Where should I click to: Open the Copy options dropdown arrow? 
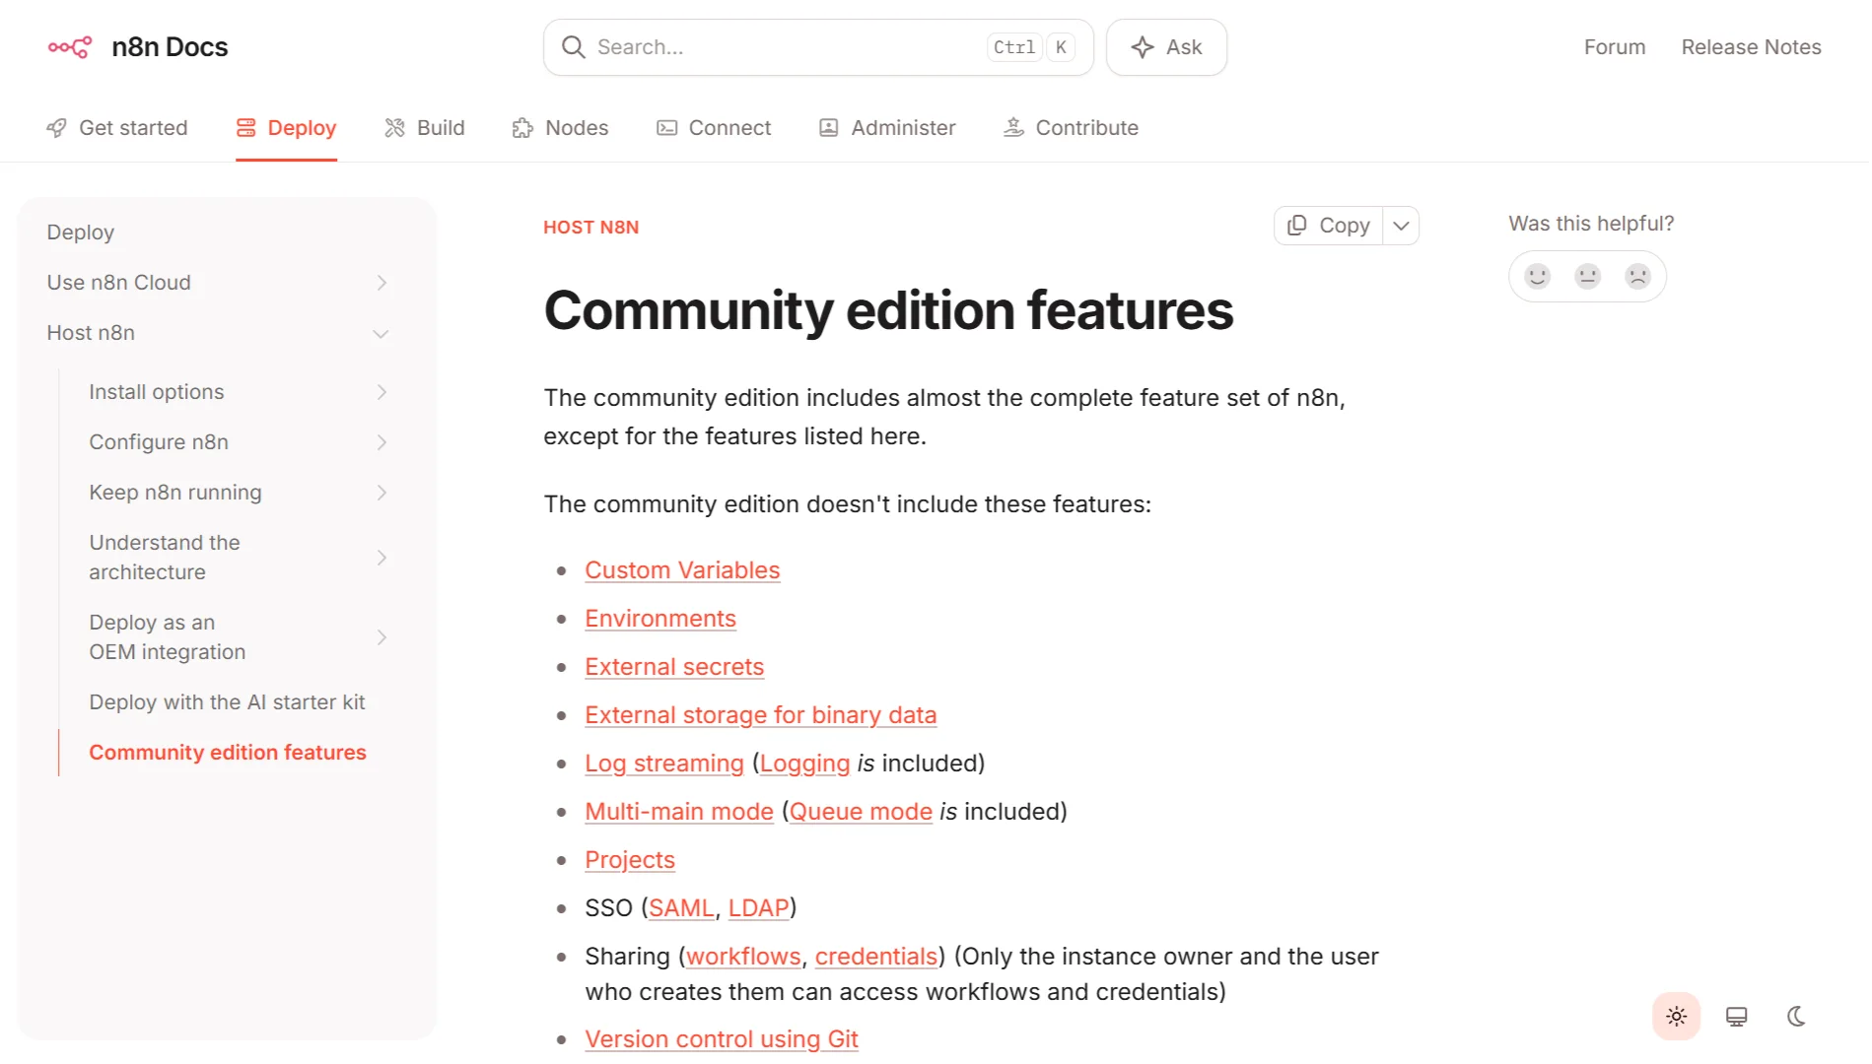point(1402,226)
